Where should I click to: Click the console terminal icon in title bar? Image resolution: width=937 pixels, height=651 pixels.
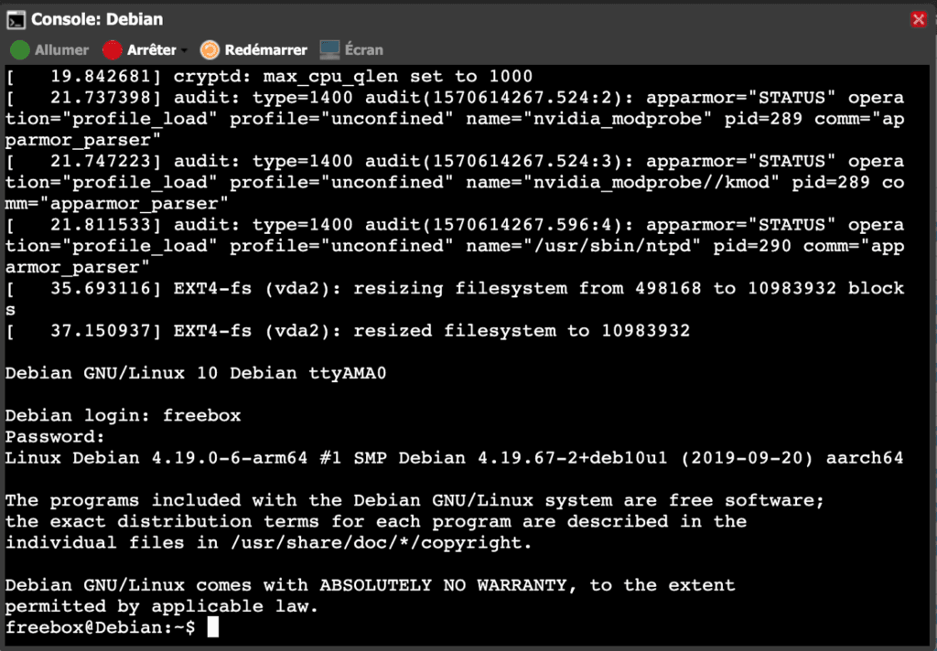click(16, 20)
